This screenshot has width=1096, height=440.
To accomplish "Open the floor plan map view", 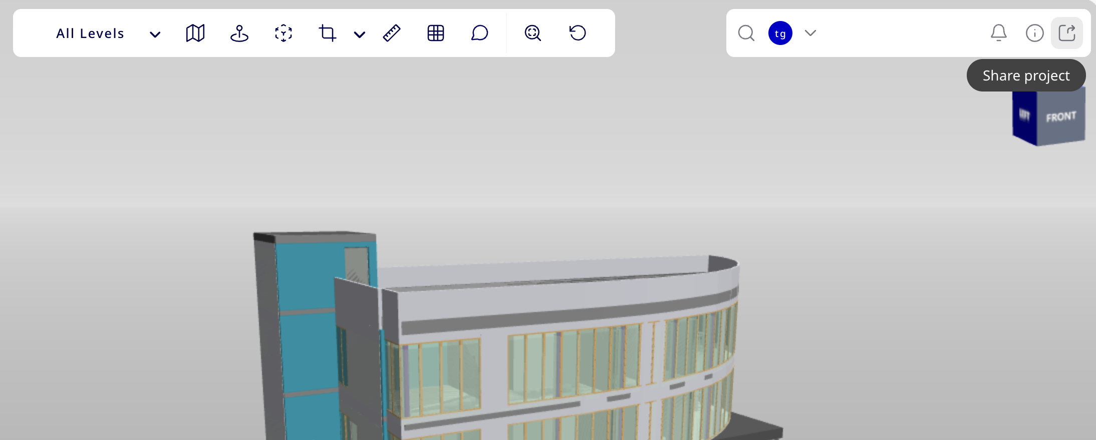I will tap(195, 33).
